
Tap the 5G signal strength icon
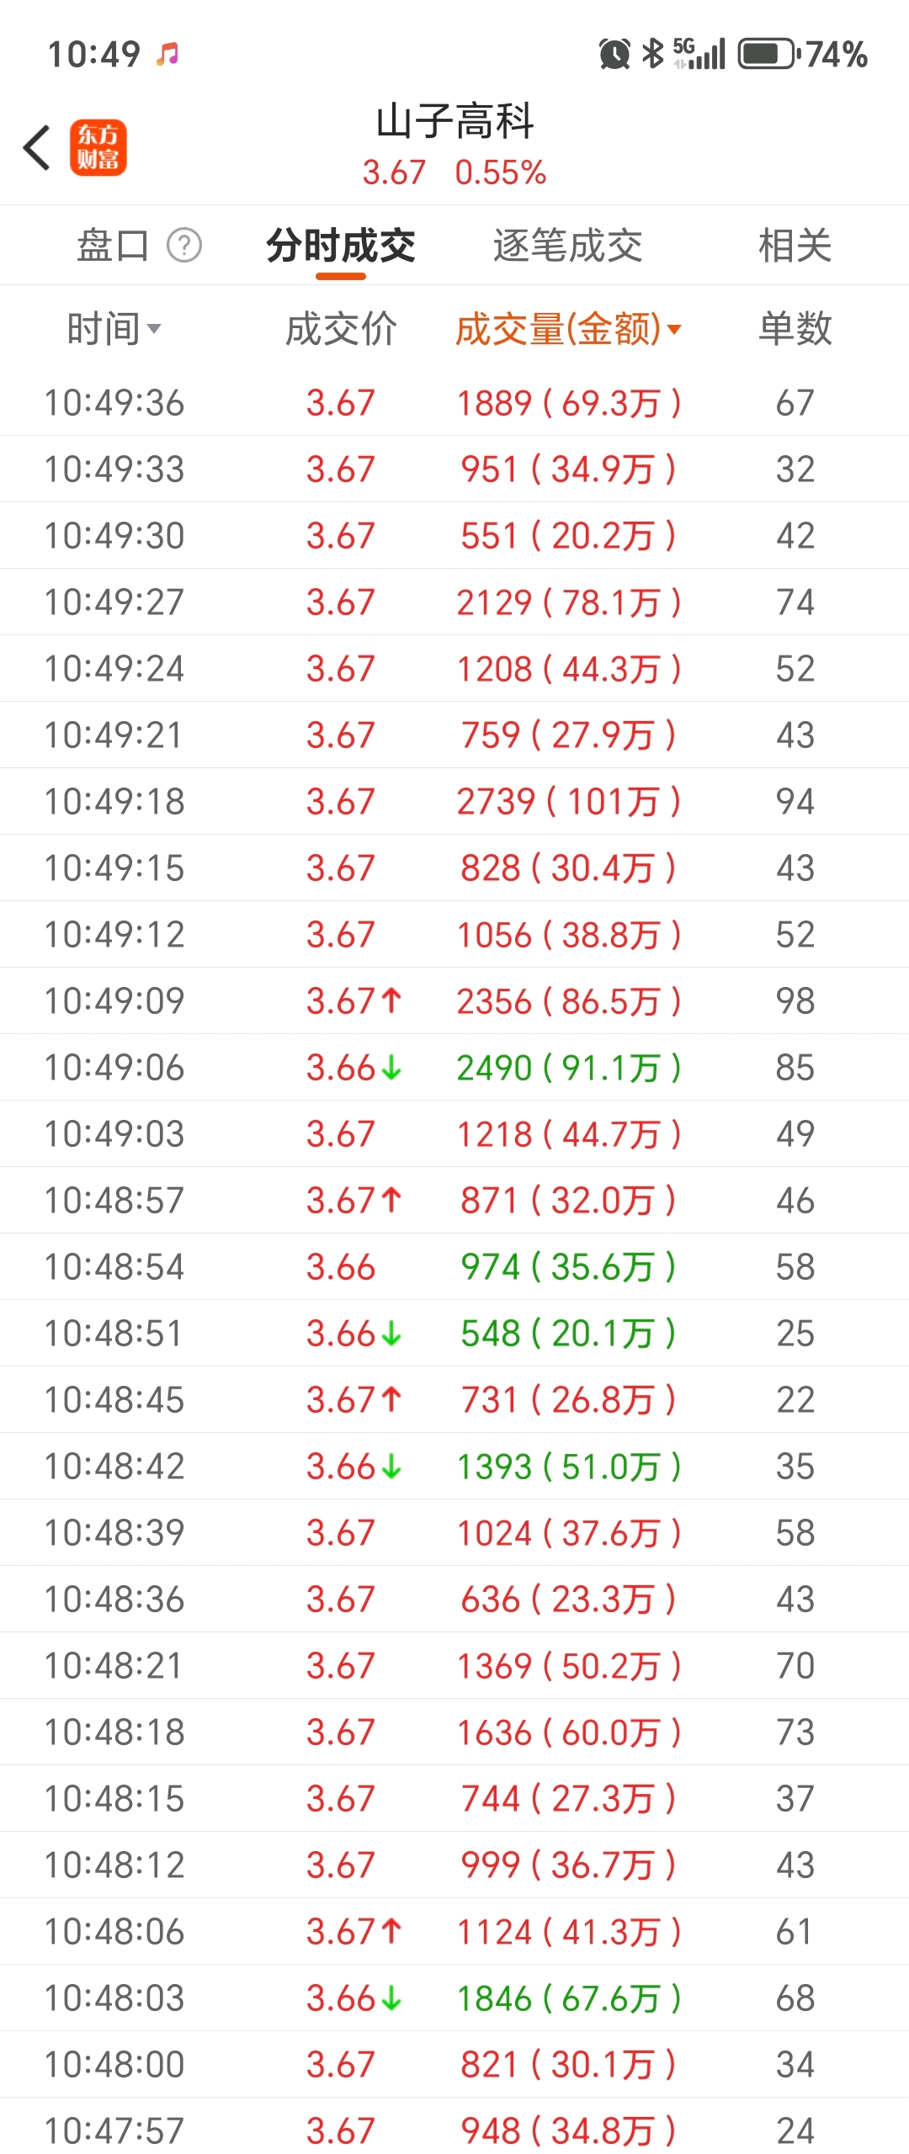pos(699,54)
